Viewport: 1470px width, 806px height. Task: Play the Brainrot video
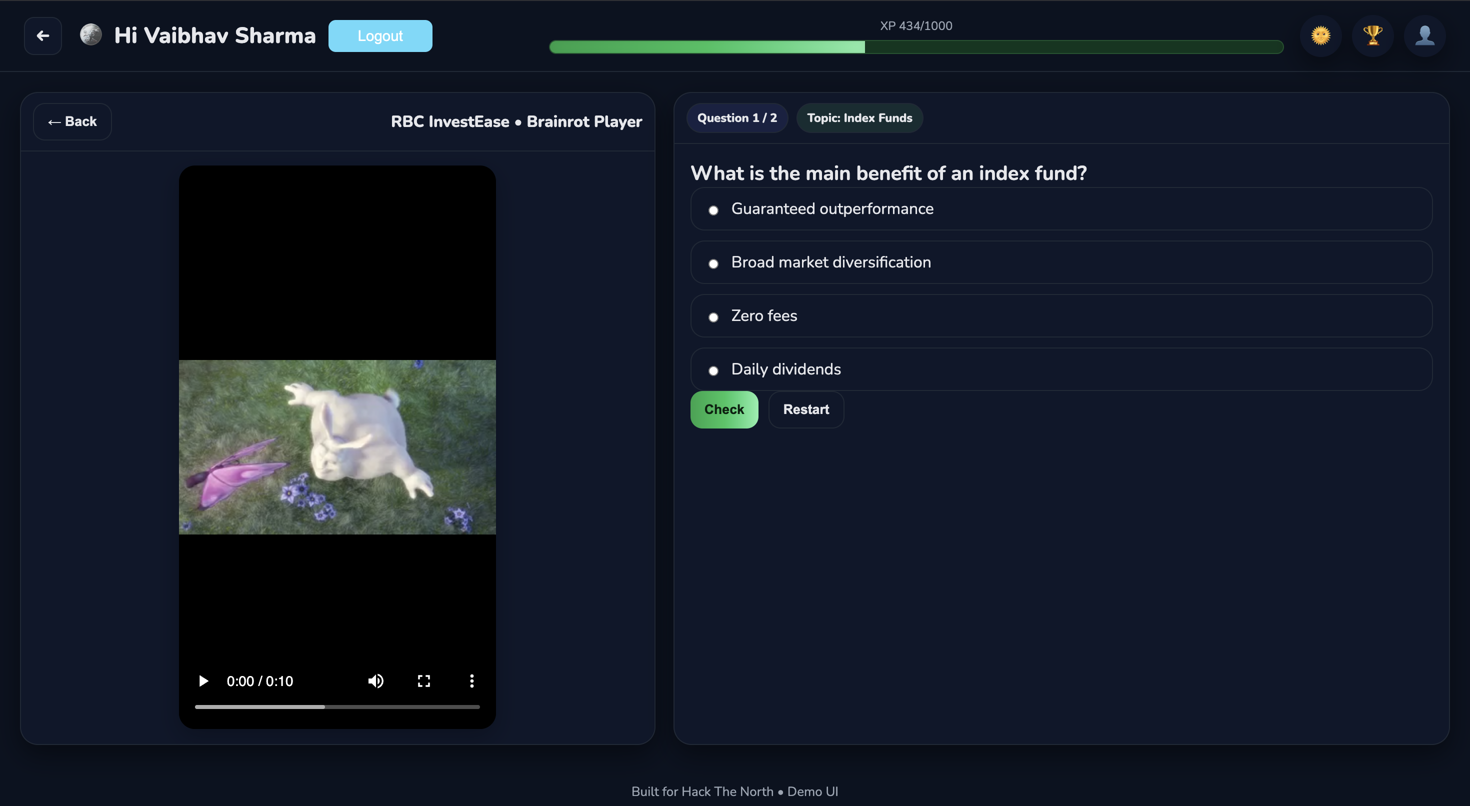pos(203,681)
